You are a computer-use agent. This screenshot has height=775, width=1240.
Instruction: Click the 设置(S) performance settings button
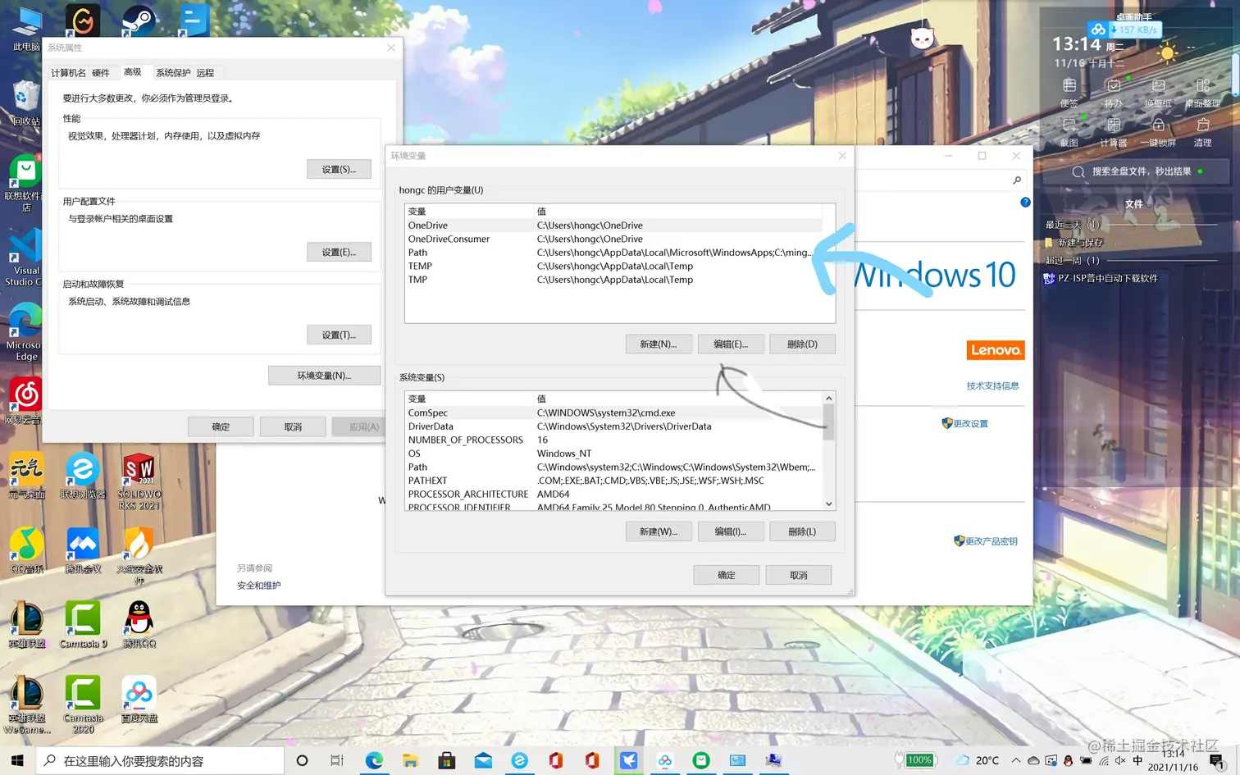(339, 169)
